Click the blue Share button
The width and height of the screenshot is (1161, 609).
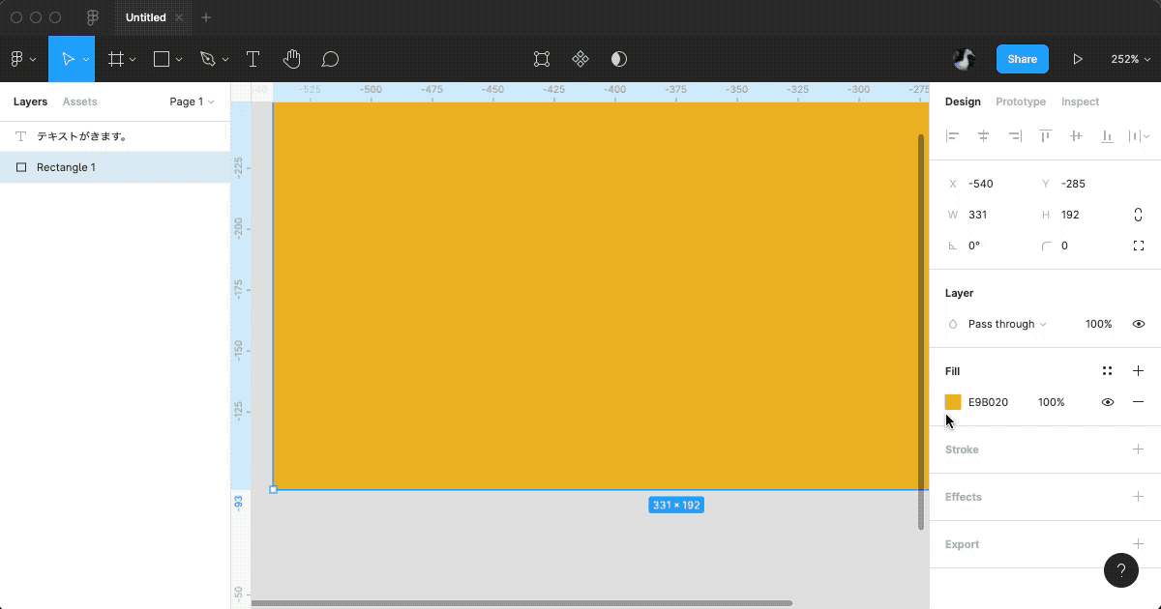tap(1022, 59)
